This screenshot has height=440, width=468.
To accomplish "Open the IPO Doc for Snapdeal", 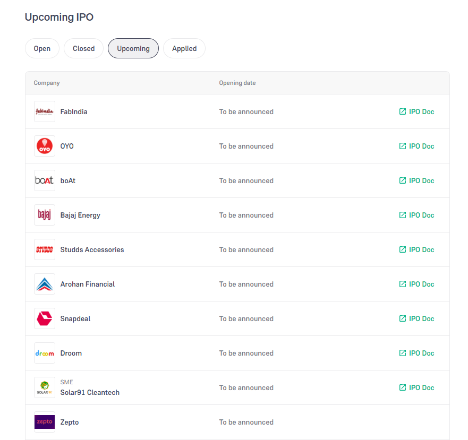I will [x=416, y=318].
